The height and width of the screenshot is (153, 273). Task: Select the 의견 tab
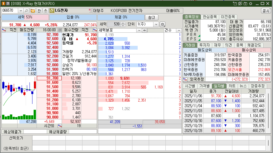point(229,45)
